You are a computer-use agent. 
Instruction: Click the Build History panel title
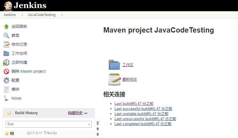tap(26, 113)
